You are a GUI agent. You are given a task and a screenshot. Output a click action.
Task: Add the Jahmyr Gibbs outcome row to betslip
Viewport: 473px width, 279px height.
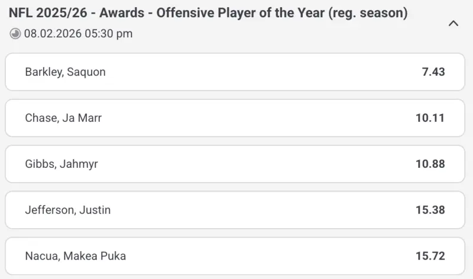[x=235, y=164]
